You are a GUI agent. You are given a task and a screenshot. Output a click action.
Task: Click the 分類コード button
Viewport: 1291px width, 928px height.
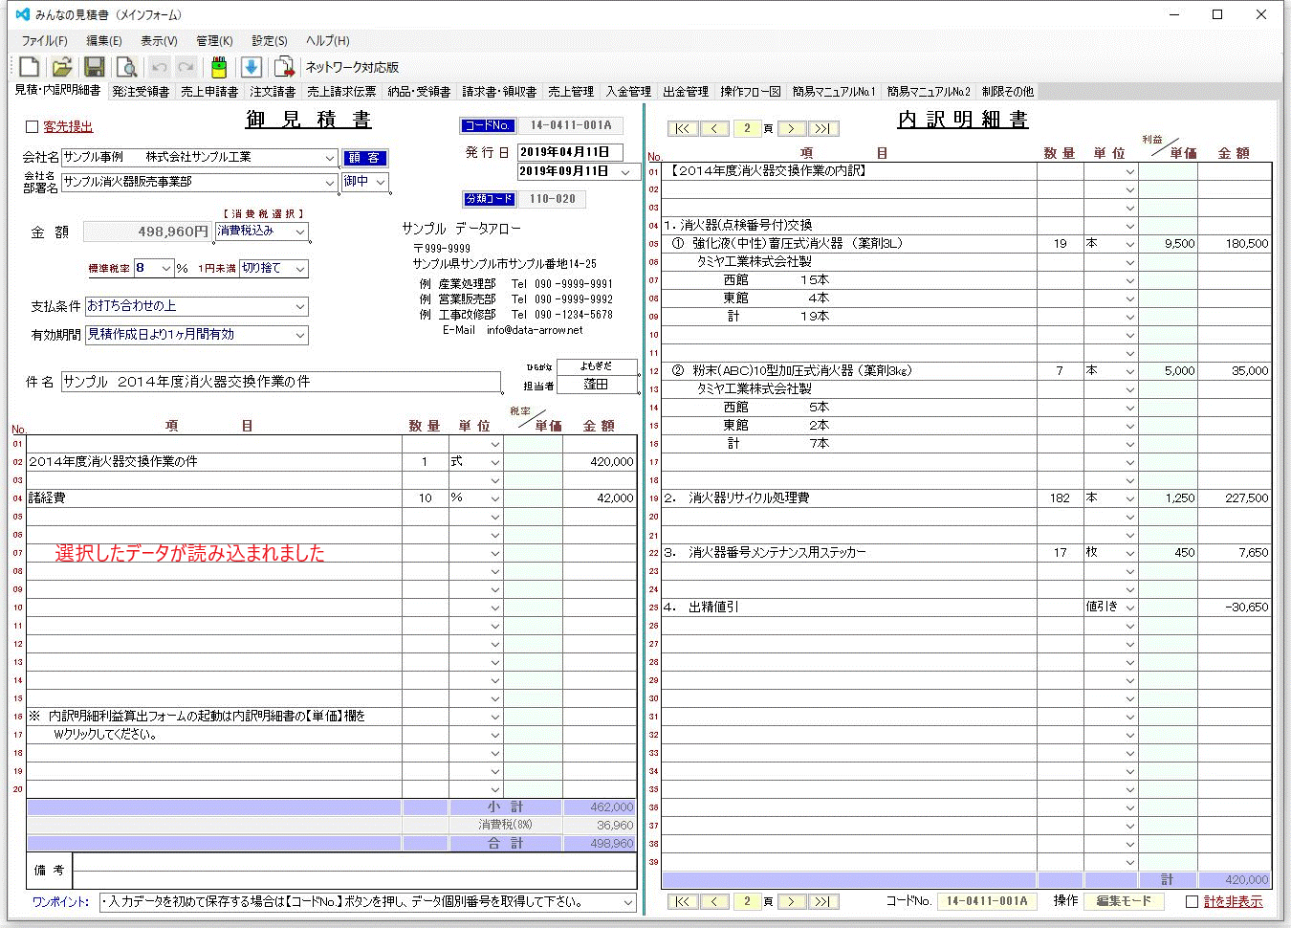click(490, 199)
